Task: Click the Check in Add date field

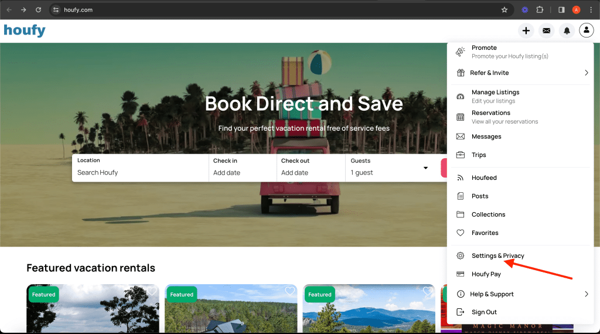Action: 243,168
